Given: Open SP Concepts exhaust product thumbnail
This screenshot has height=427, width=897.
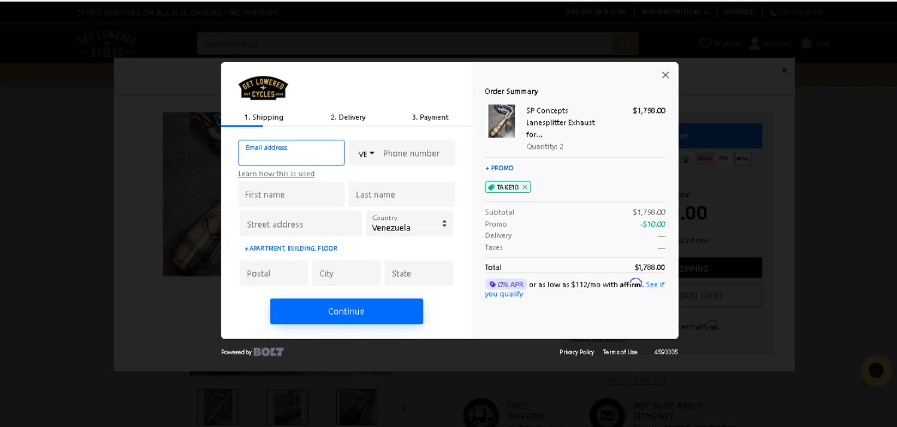Looking at the screenshot, I should click(x=501, y=121).
